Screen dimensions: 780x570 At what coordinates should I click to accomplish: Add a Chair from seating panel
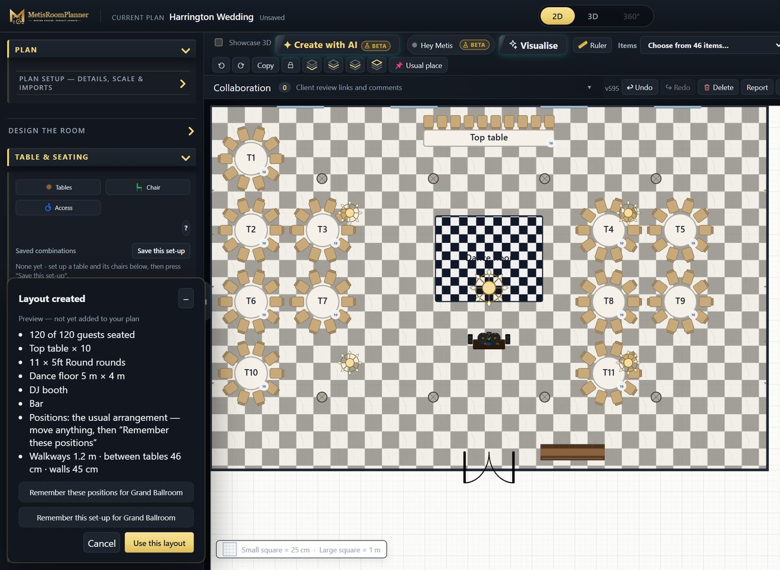pos(148,187)
